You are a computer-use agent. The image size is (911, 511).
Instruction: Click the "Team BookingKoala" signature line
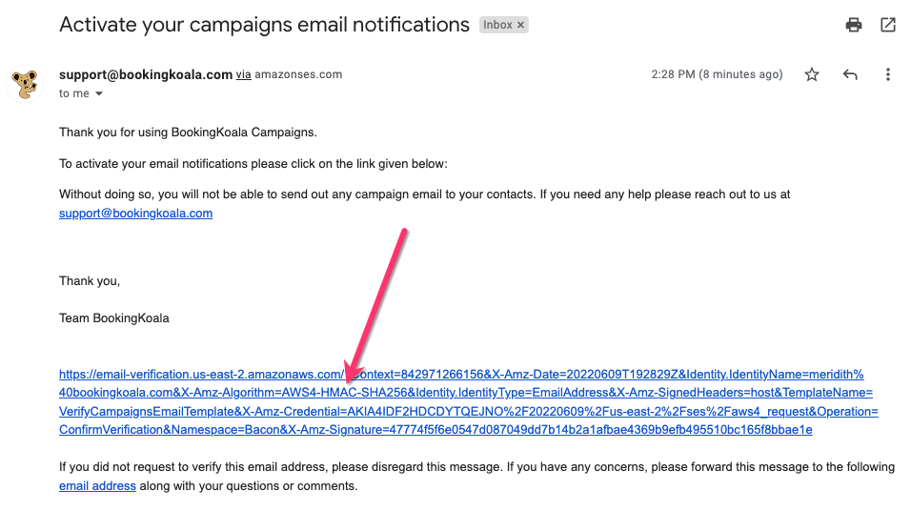point(114,318)
